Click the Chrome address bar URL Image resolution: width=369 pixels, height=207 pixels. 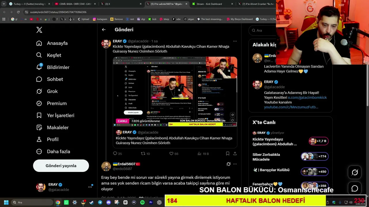click(x=58, y=12)
